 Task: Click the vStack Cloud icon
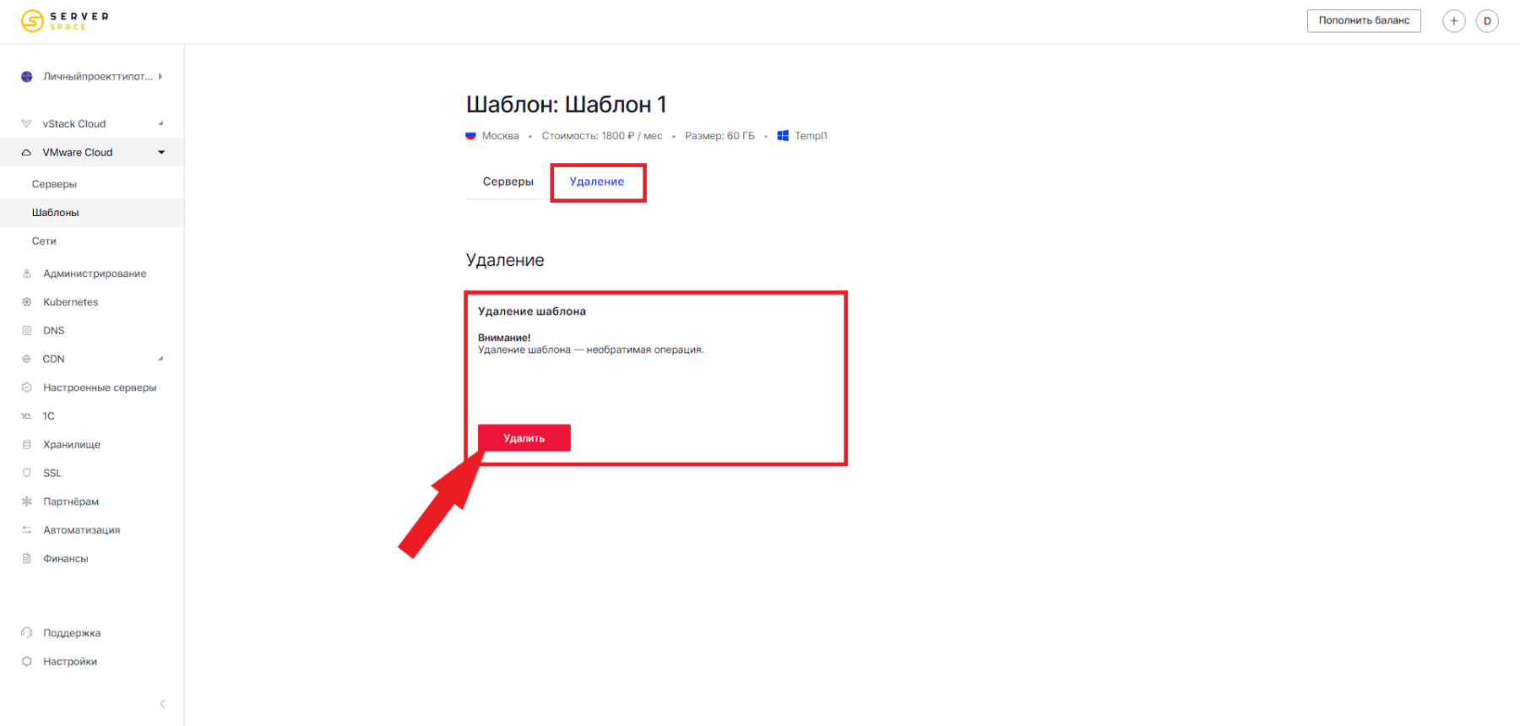[x=26, y=123]
